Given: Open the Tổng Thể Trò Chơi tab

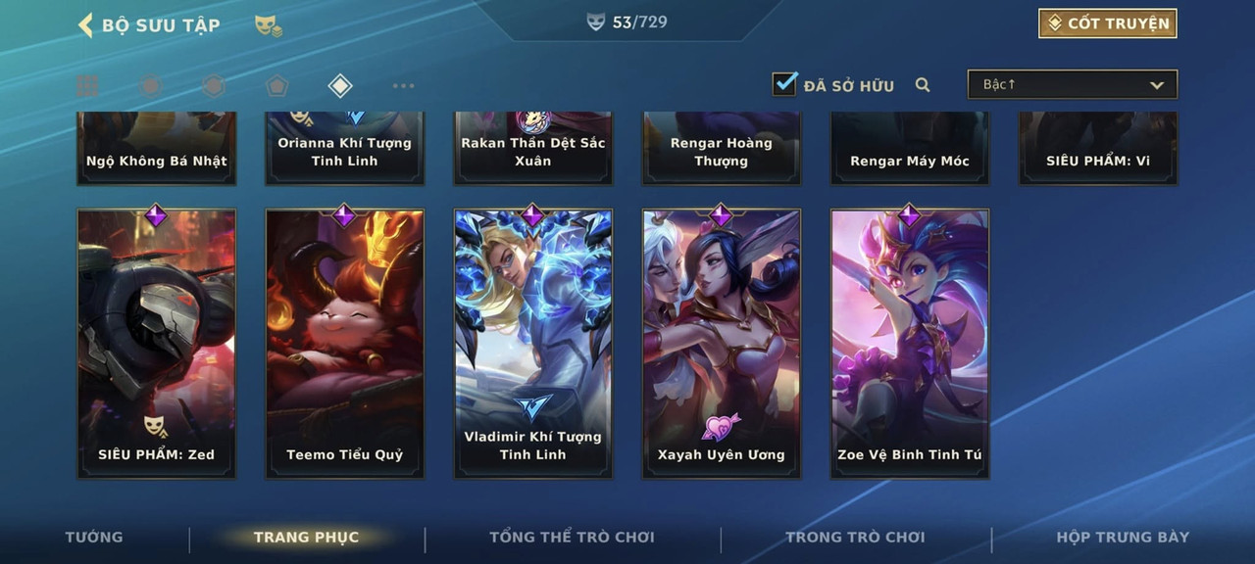Looking at the screenshot, I should point(573,537).
